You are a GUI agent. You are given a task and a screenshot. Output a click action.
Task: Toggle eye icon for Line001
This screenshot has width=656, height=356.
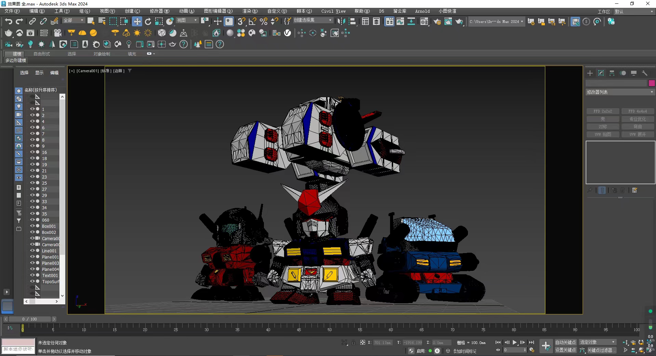coord(32,251)
